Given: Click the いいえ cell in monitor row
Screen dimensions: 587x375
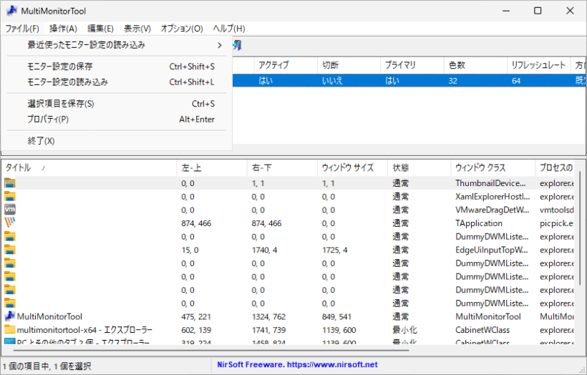Looking at the screenshot, I should tap(332, 80).
